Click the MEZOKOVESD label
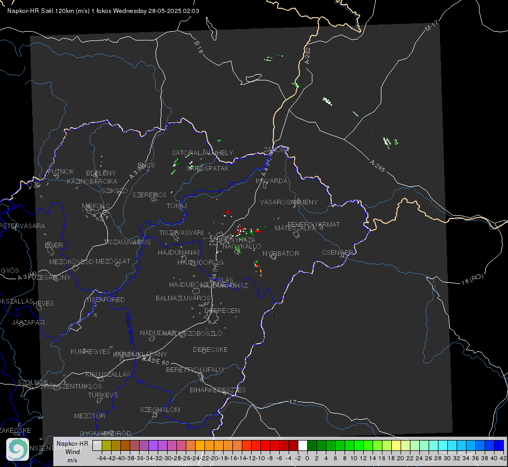 pyautogui.click(x=71, y=262)
